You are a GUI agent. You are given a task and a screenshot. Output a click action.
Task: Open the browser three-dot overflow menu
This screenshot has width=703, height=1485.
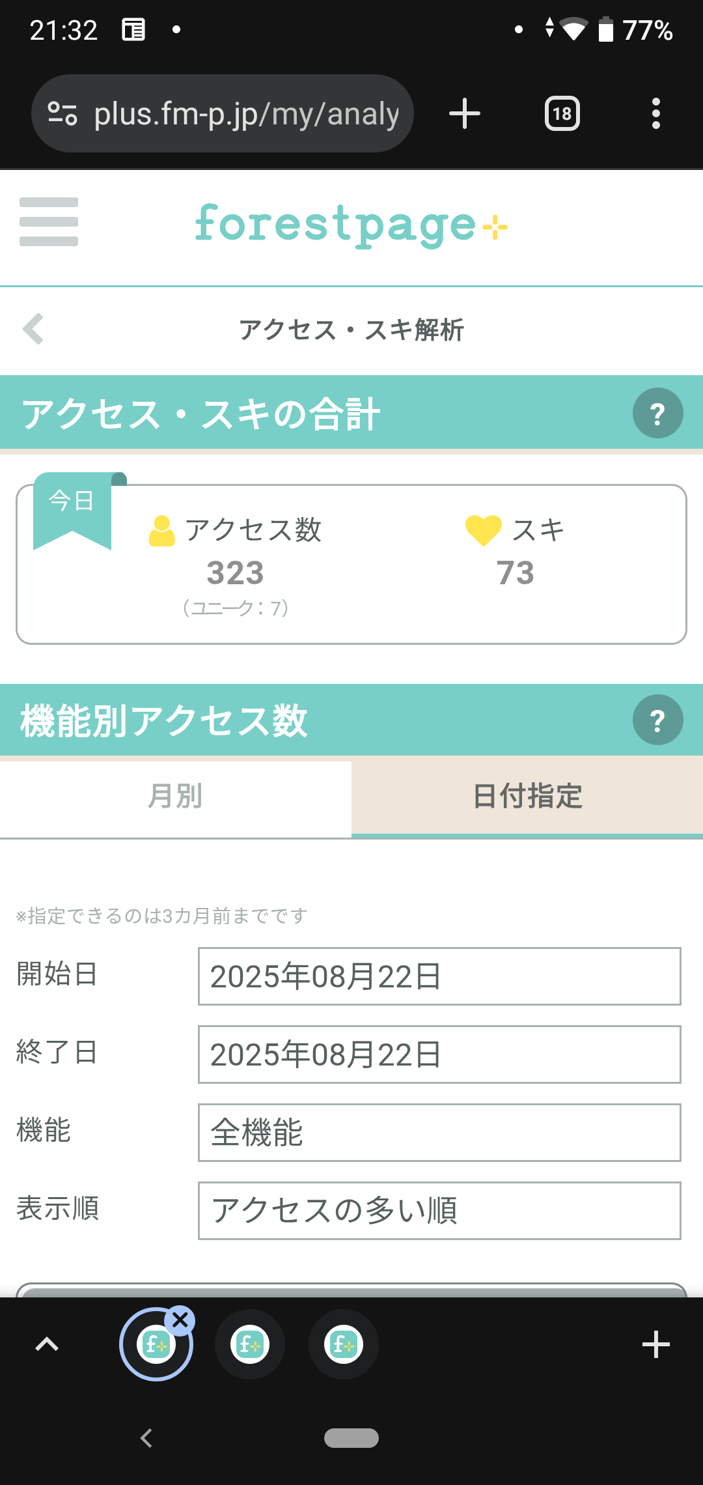point(655,114)
